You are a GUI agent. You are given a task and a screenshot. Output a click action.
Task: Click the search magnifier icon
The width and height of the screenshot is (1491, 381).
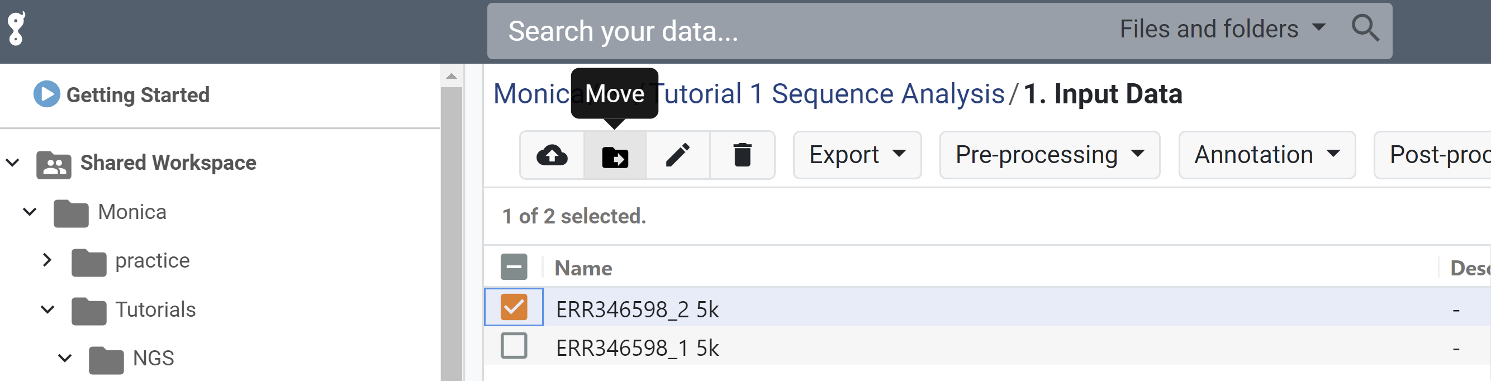(1365, 29)
